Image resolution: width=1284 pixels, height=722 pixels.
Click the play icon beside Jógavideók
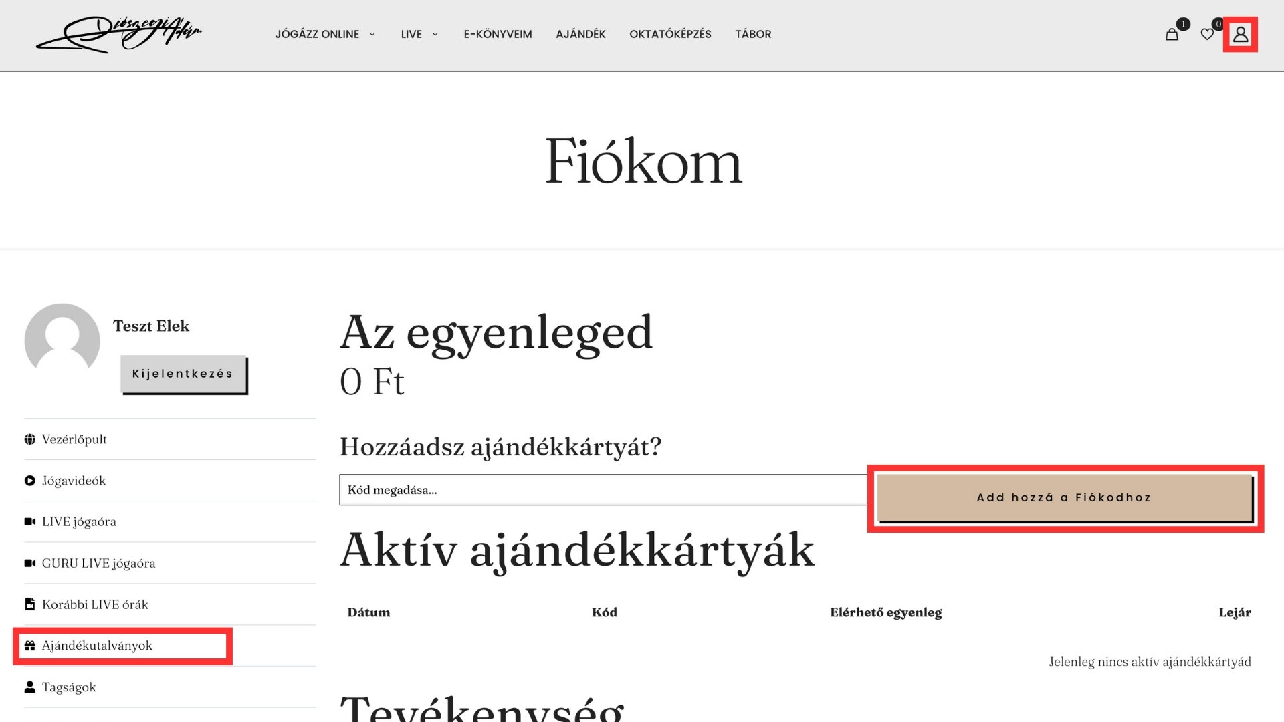point(30,481)
